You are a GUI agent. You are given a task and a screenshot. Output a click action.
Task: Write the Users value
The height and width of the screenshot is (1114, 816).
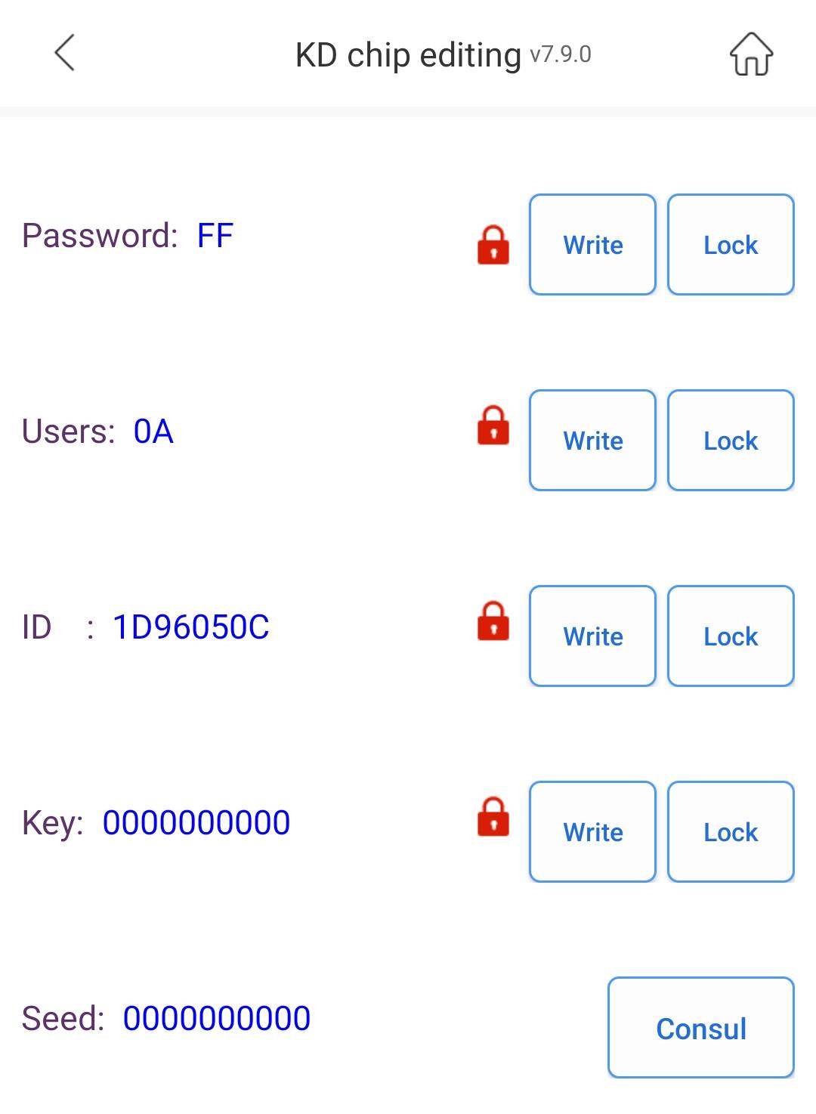pos(593,441)
